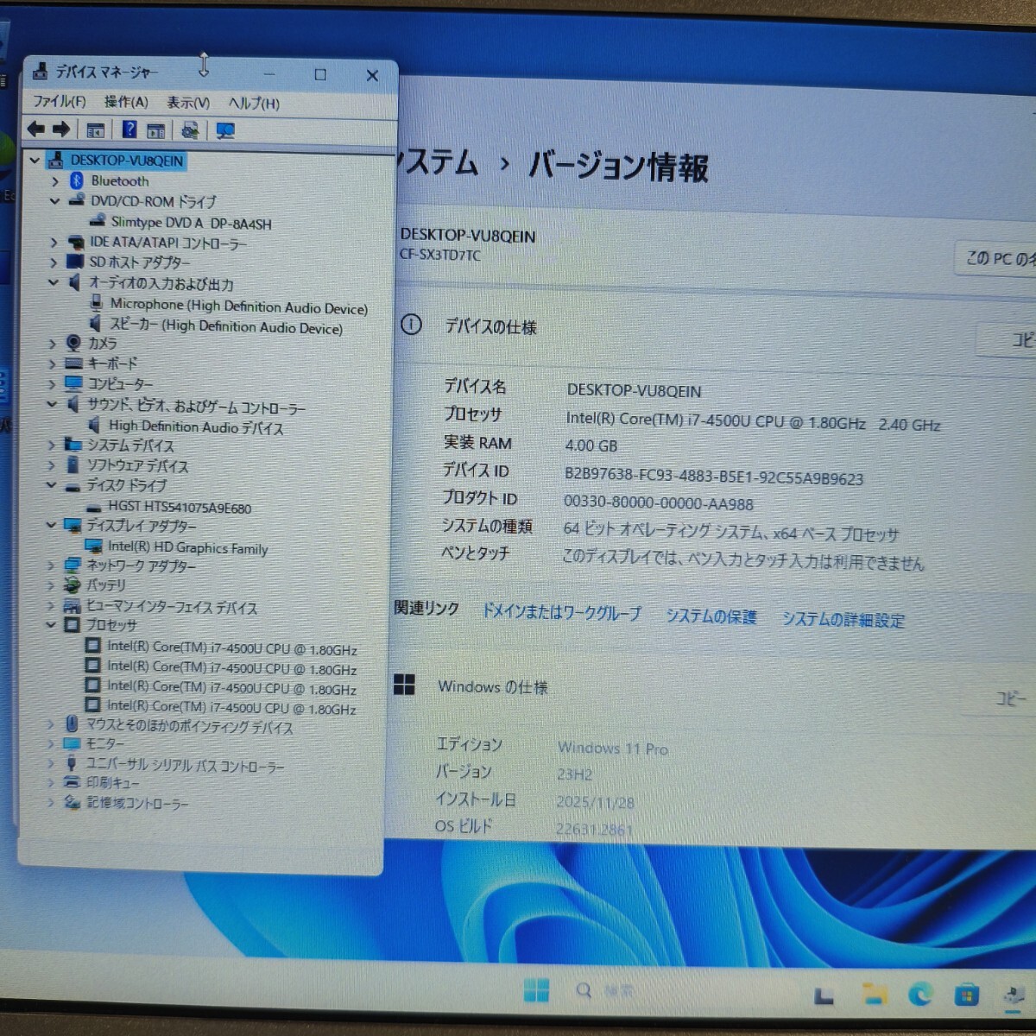1036x1036 pixels.
Task: Click the Help question-mark toolbar icon
Action: tap(129, 129)
